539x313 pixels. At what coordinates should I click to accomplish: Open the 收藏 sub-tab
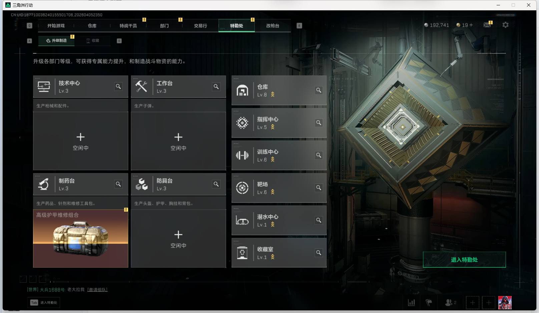(93, 41)
